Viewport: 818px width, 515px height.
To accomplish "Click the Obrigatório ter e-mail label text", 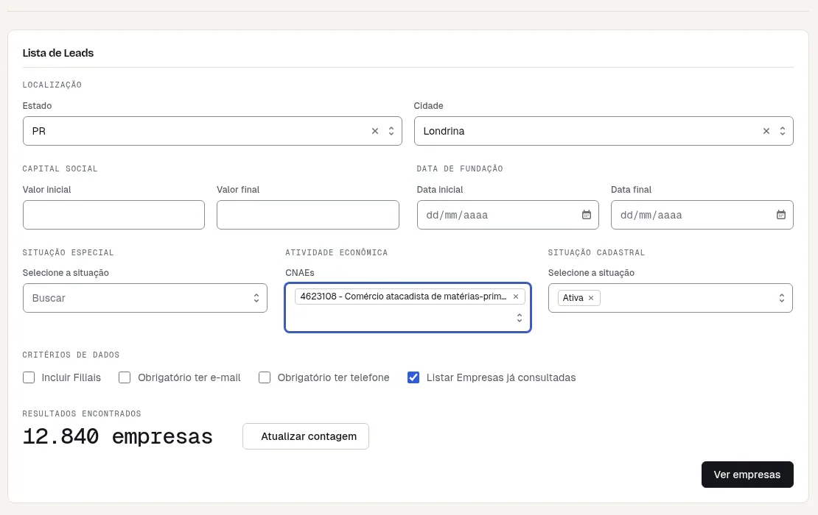I will 189,377.
